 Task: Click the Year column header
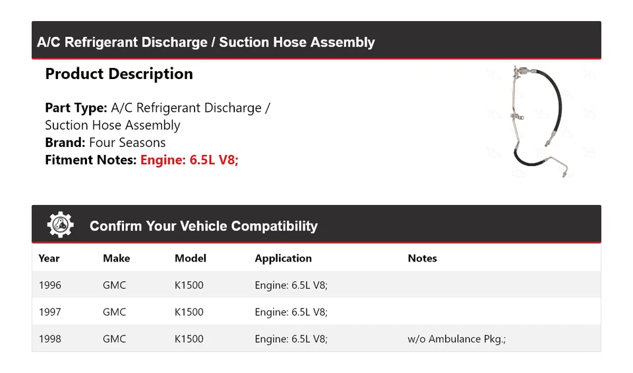49,258
